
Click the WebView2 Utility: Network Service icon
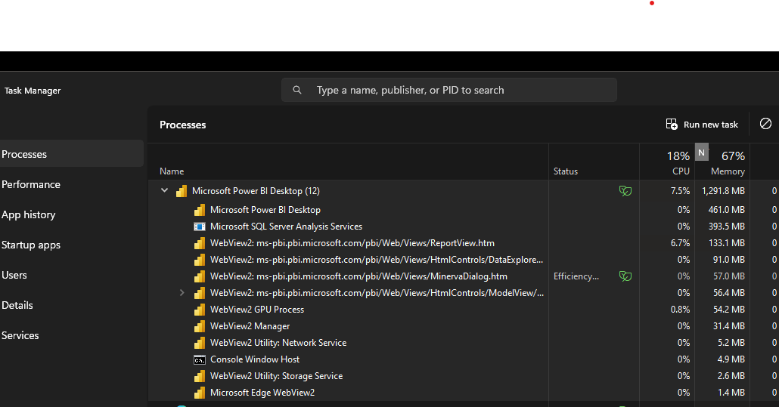coord(199,343)
